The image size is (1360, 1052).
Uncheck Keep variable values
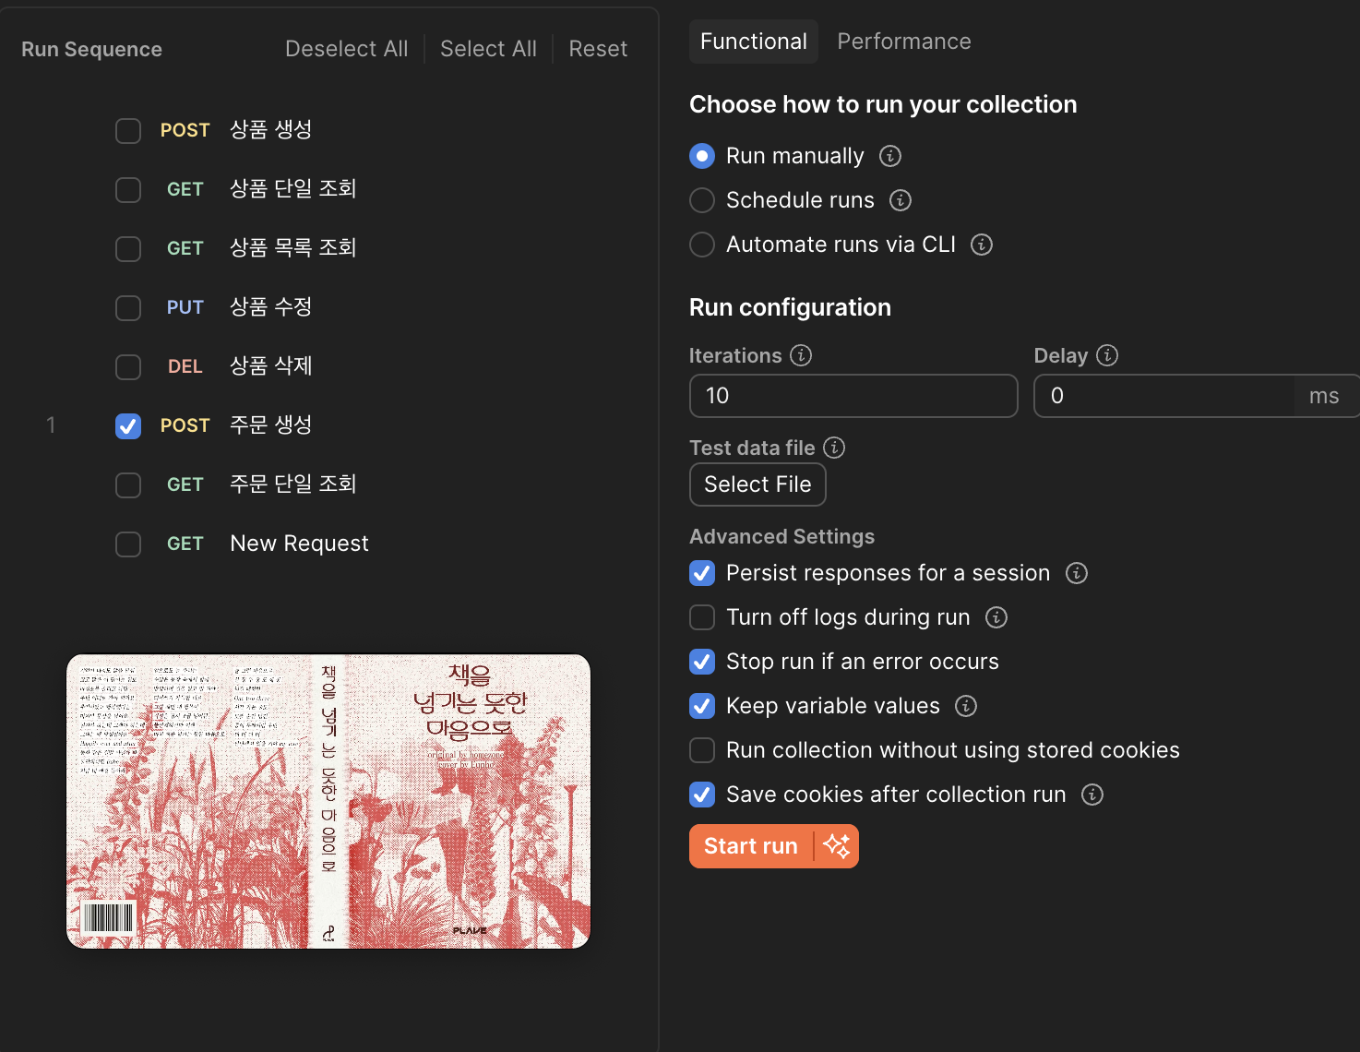click(702, 706)
